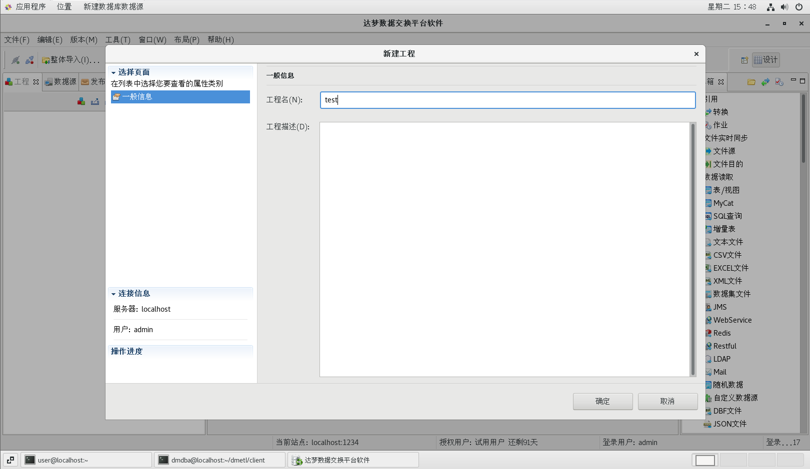Close the 新建工程 dialog

[x=696, y=54]
